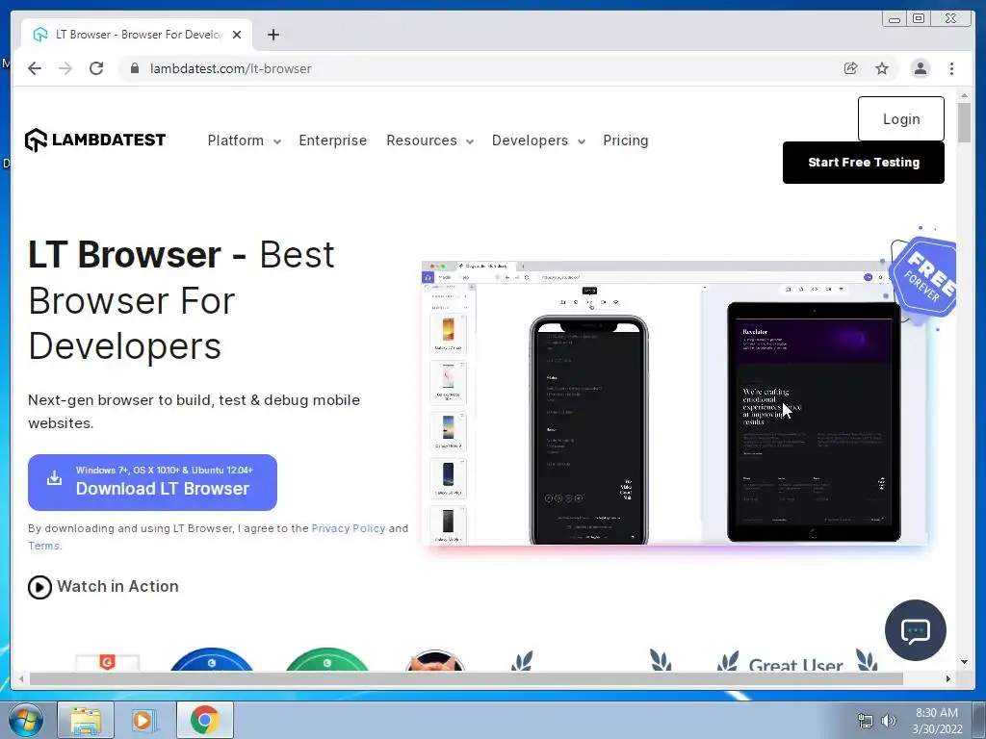Expand the Developers menu
Screen dimensions: 986x739
coord(538,140)
